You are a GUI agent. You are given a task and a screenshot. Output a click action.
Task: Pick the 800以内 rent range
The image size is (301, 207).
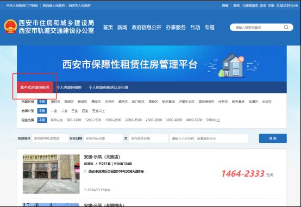57,120
